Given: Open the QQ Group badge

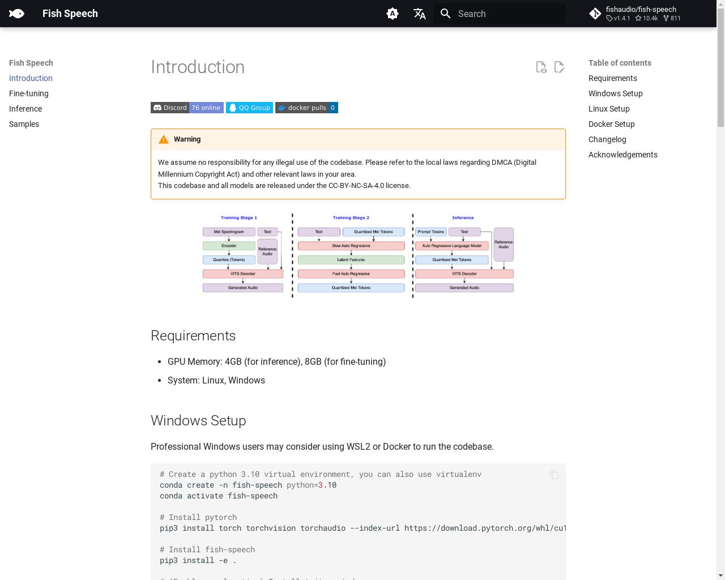Looking at the screenshot, I should click(x=249, y=108).
